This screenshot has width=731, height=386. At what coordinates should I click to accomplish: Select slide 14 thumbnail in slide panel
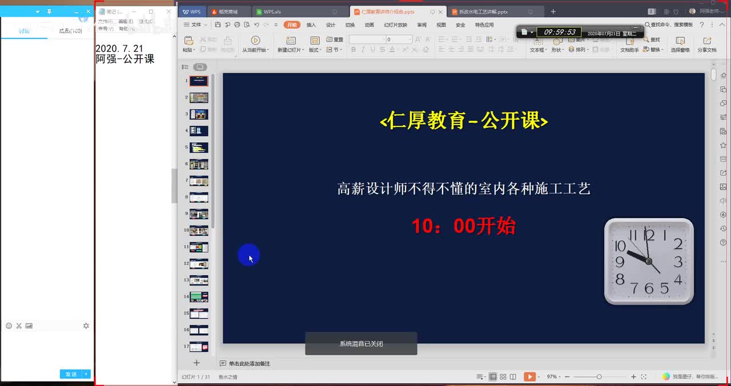coord(199,296)
